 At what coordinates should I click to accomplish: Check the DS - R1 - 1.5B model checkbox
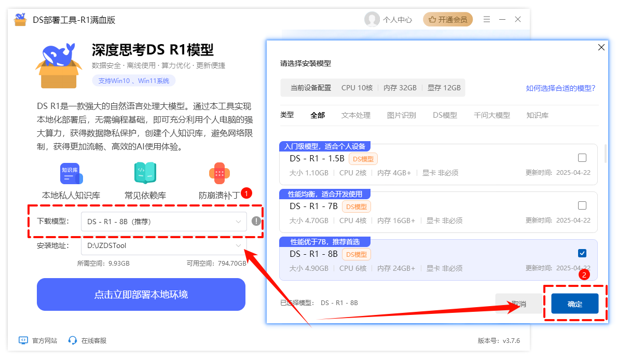point(582,158)
